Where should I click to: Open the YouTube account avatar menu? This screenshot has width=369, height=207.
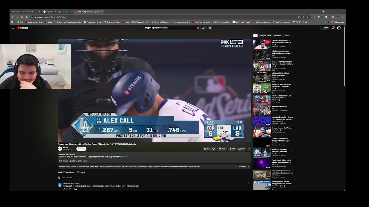(339, 28)
